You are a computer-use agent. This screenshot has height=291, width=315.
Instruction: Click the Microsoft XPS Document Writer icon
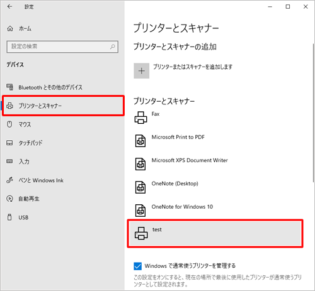click(140, 164)
